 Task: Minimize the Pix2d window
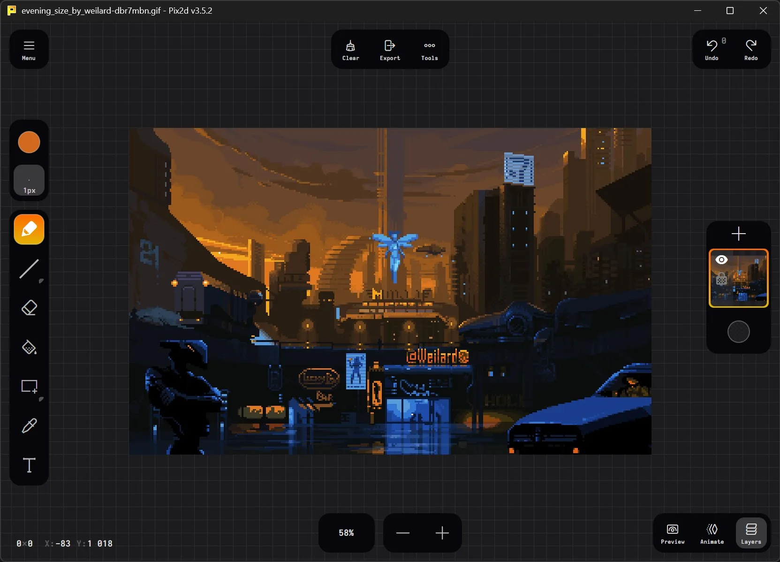tap(697, 10)
